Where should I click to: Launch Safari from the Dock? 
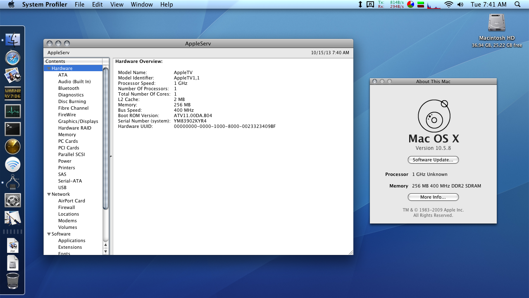click(12, 58)
